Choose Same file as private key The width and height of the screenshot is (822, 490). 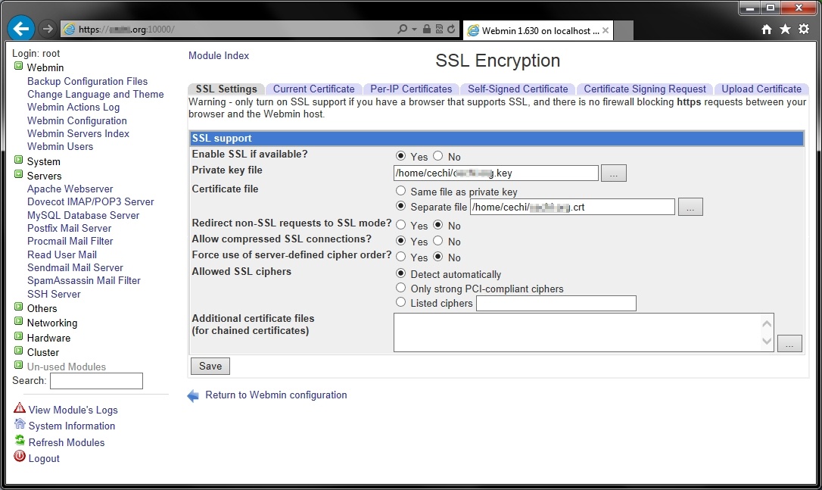401,192
